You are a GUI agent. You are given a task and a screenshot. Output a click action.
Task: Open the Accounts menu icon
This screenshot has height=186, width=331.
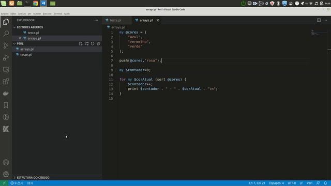point(6,162)
